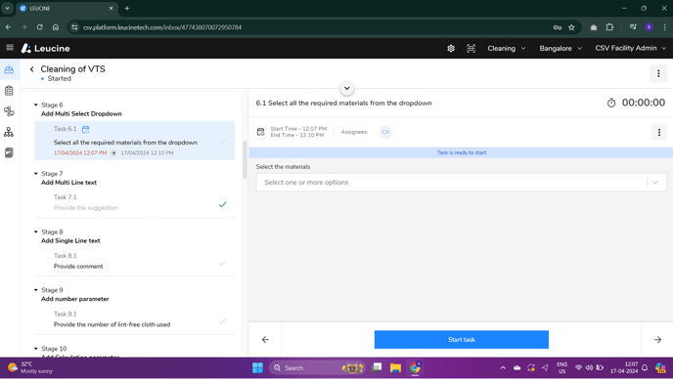Expand the Bangalore facility dropdown
The width and height of the screenshot is (673, 379).
pos(561,49)
